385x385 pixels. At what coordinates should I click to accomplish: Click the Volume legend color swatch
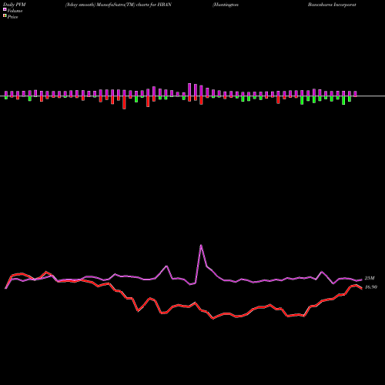[x=5, y=9]
